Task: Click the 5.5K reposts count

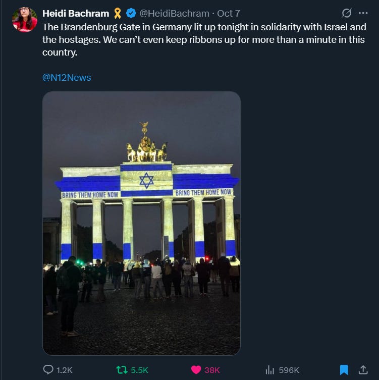Action: pyautogui.click(x=139, y=370)
